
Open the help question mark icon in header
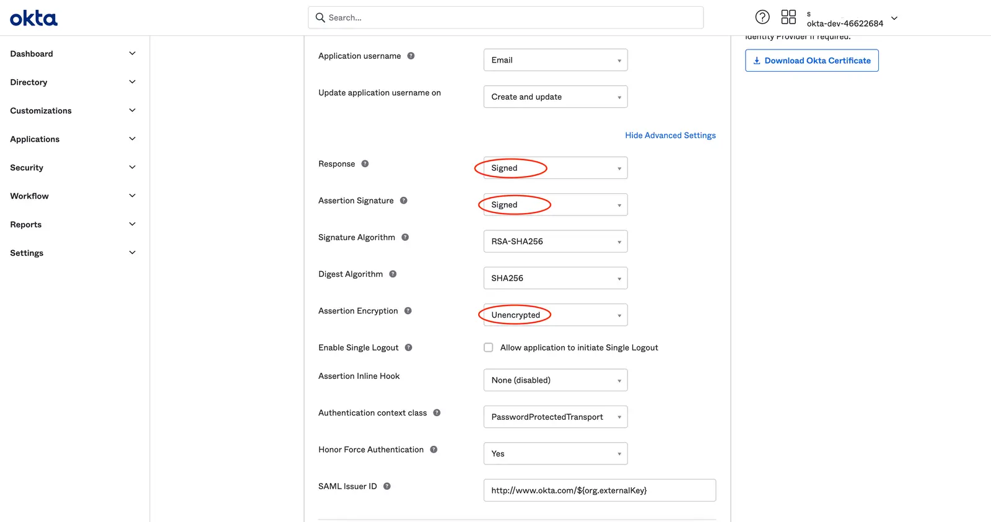(762, 17)
